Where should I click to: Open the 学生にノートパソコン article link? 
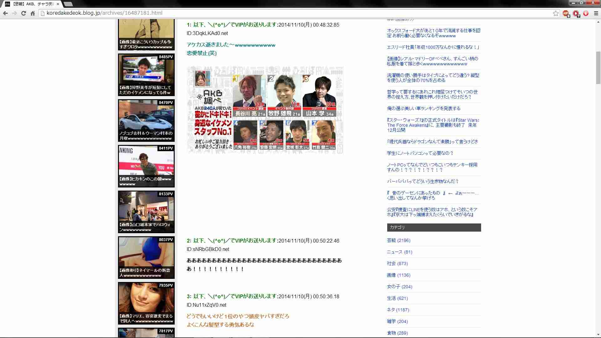point(420,153)
